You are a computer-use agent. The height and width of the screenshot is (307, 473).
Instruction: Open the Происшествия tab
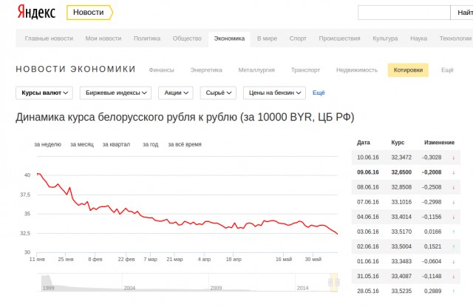pyautogui.click(x=339, y=38)
